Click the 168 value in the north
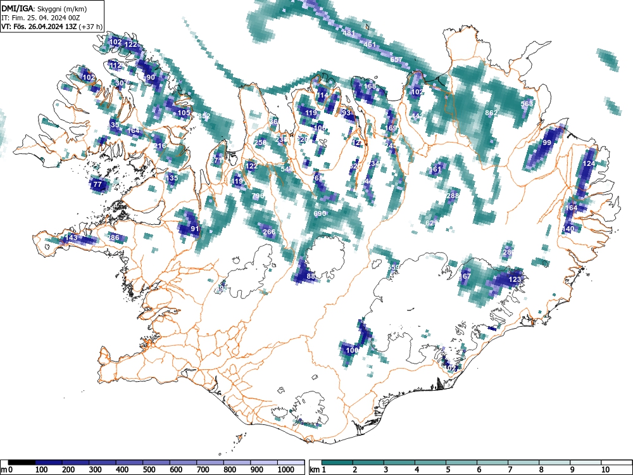633x475 pixels. click(x=370, y=86)
